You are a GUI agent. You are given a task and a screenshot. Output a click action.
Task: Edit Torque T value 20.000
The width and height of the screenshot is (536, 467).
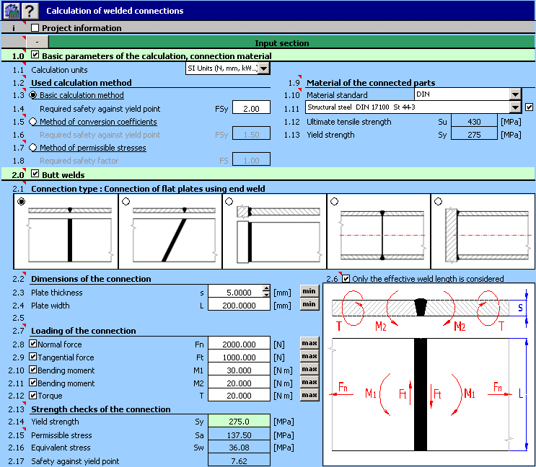(x=239, y=396)
